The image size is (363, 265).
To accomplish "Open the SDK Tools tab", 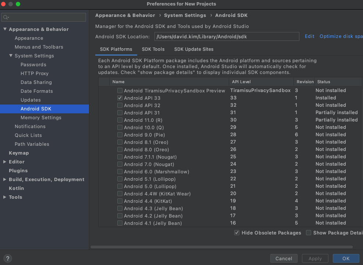I will 153,49.
